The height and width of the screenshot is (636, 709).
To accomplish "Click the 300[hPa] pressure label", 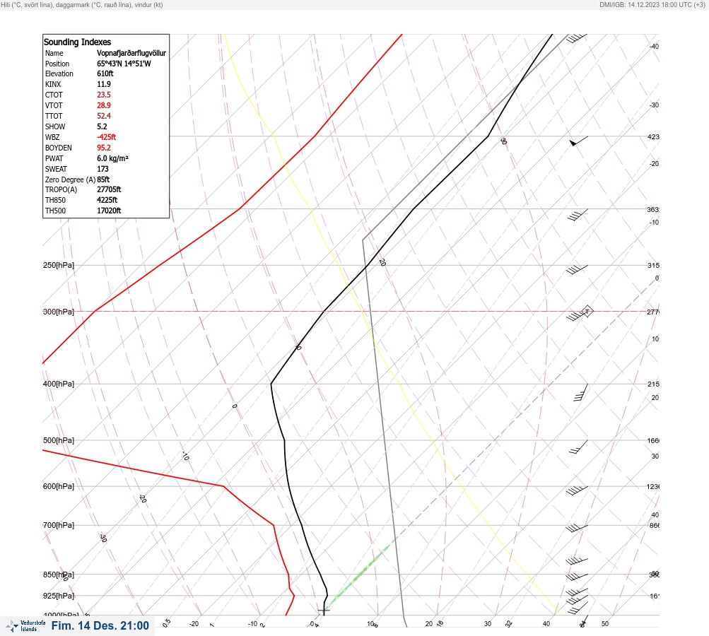I will pos(59,312).
